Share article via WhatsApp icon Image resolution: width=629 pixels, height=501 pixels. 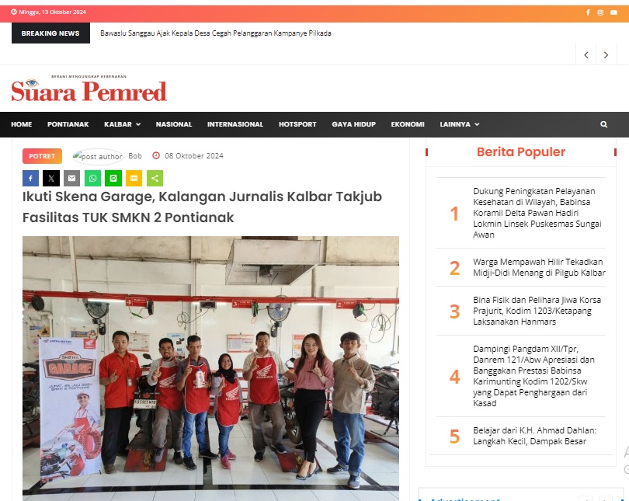92,179
